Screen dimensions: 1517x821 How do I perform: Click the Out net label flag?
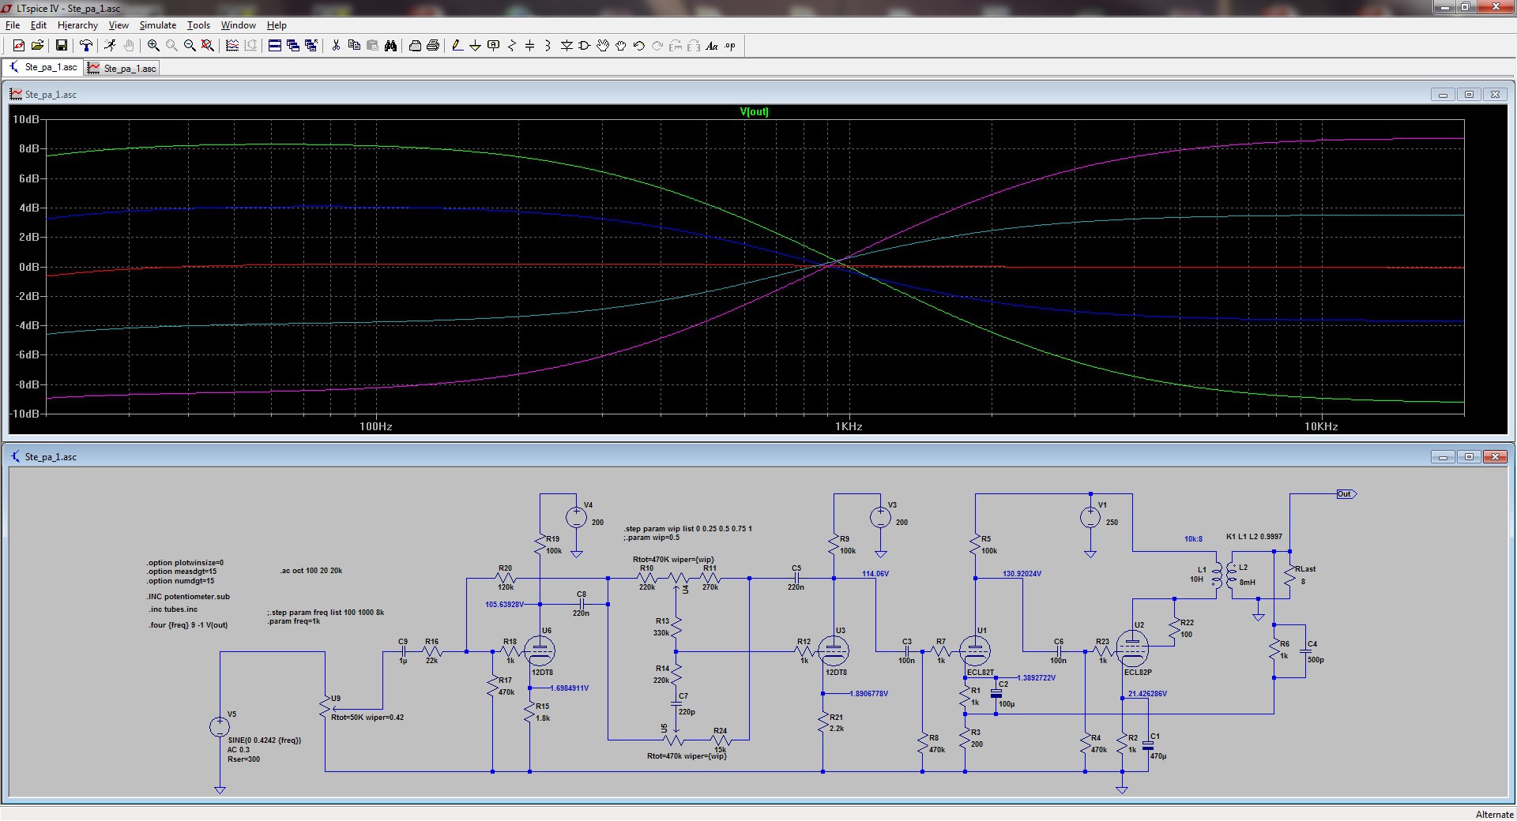pos(1345,494)
